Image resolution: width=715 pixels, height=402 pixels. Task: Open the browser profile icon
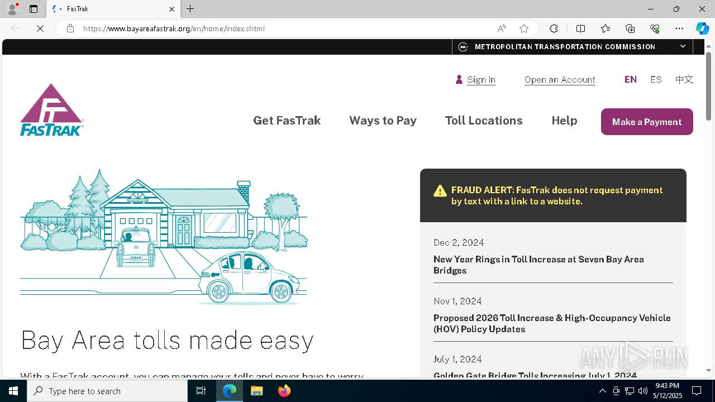click(x=12, y=9)
